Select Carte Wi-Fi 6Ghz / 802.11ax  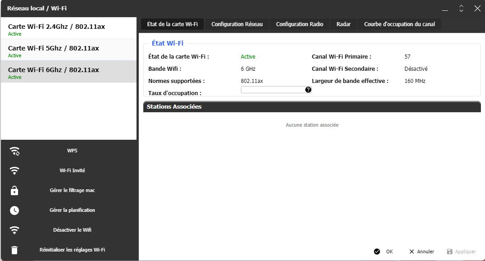tap(69, 72)
